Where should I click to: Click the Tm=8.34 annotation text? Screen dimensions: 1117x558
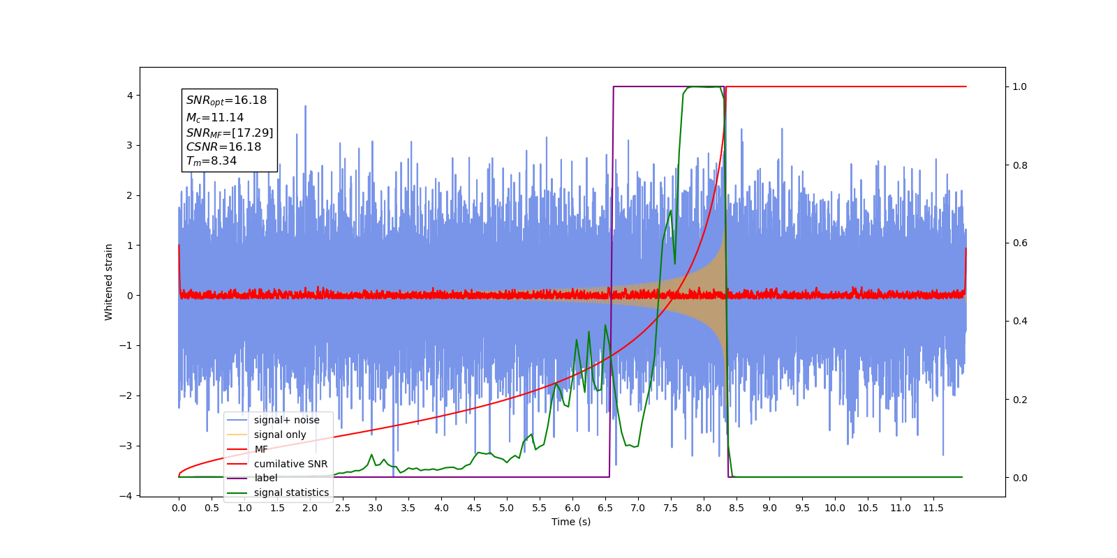[x=211, y=161]
